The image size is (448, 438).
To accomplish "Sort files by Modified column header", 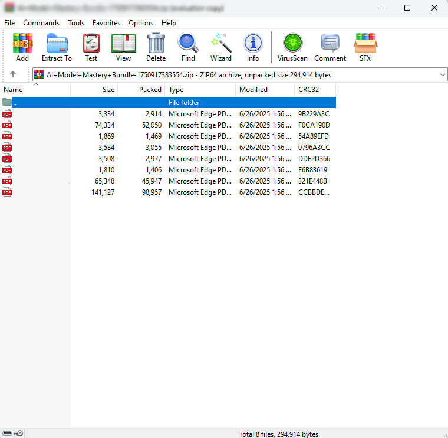I will tap(265, 90).
